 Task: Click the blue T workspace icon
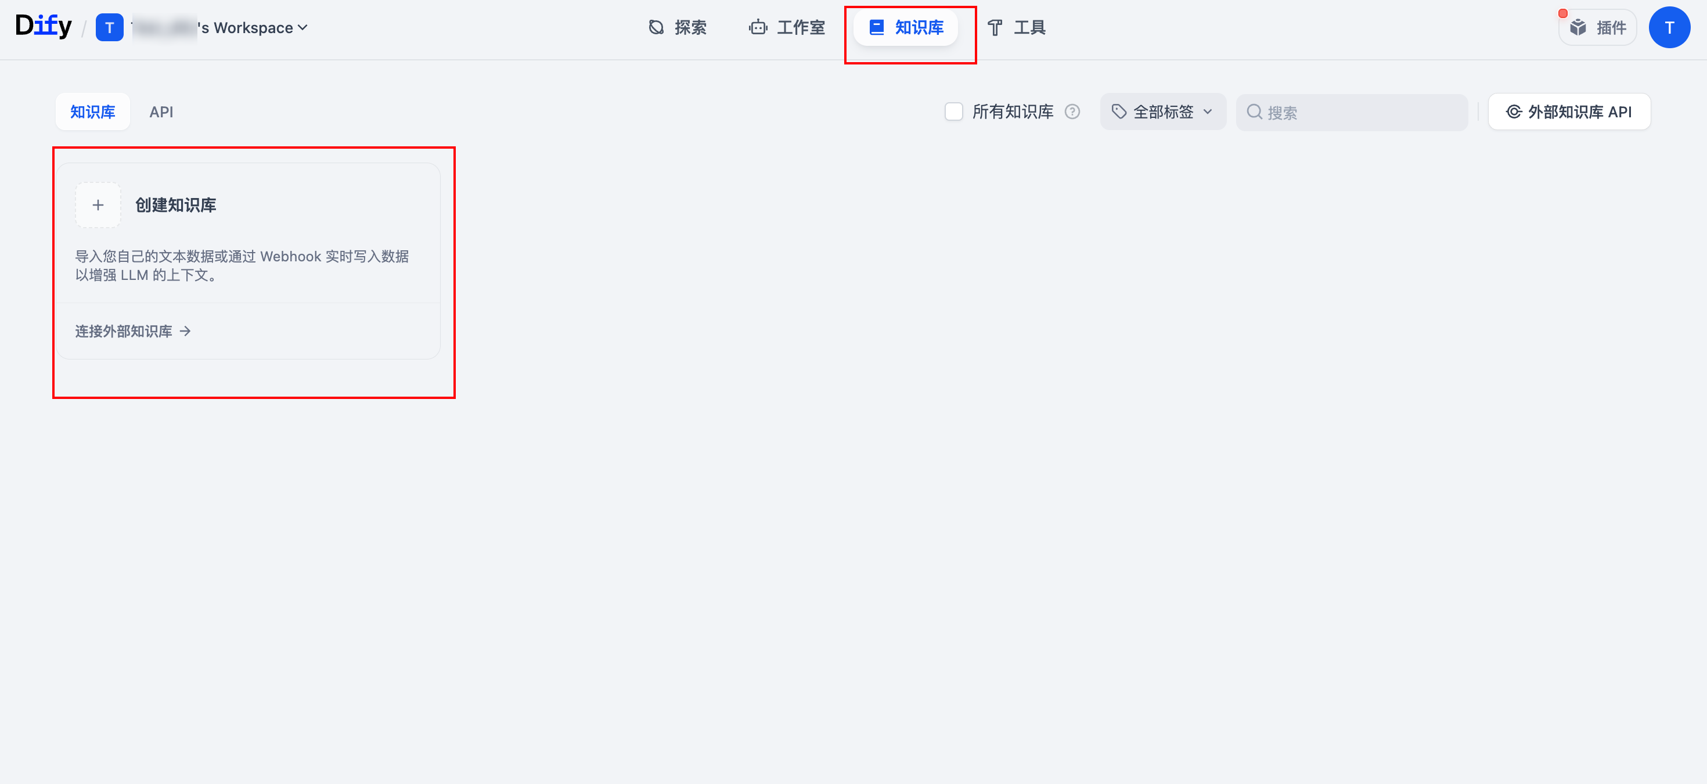(109, 27)
